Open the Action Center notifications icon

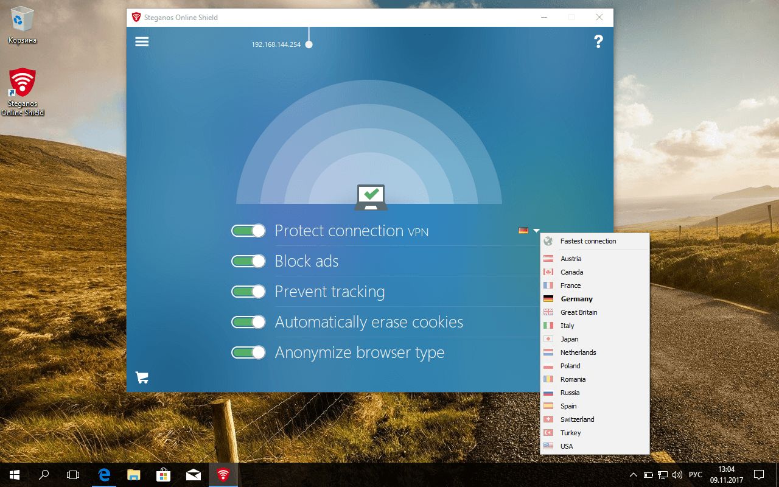(x=759, y=475)
